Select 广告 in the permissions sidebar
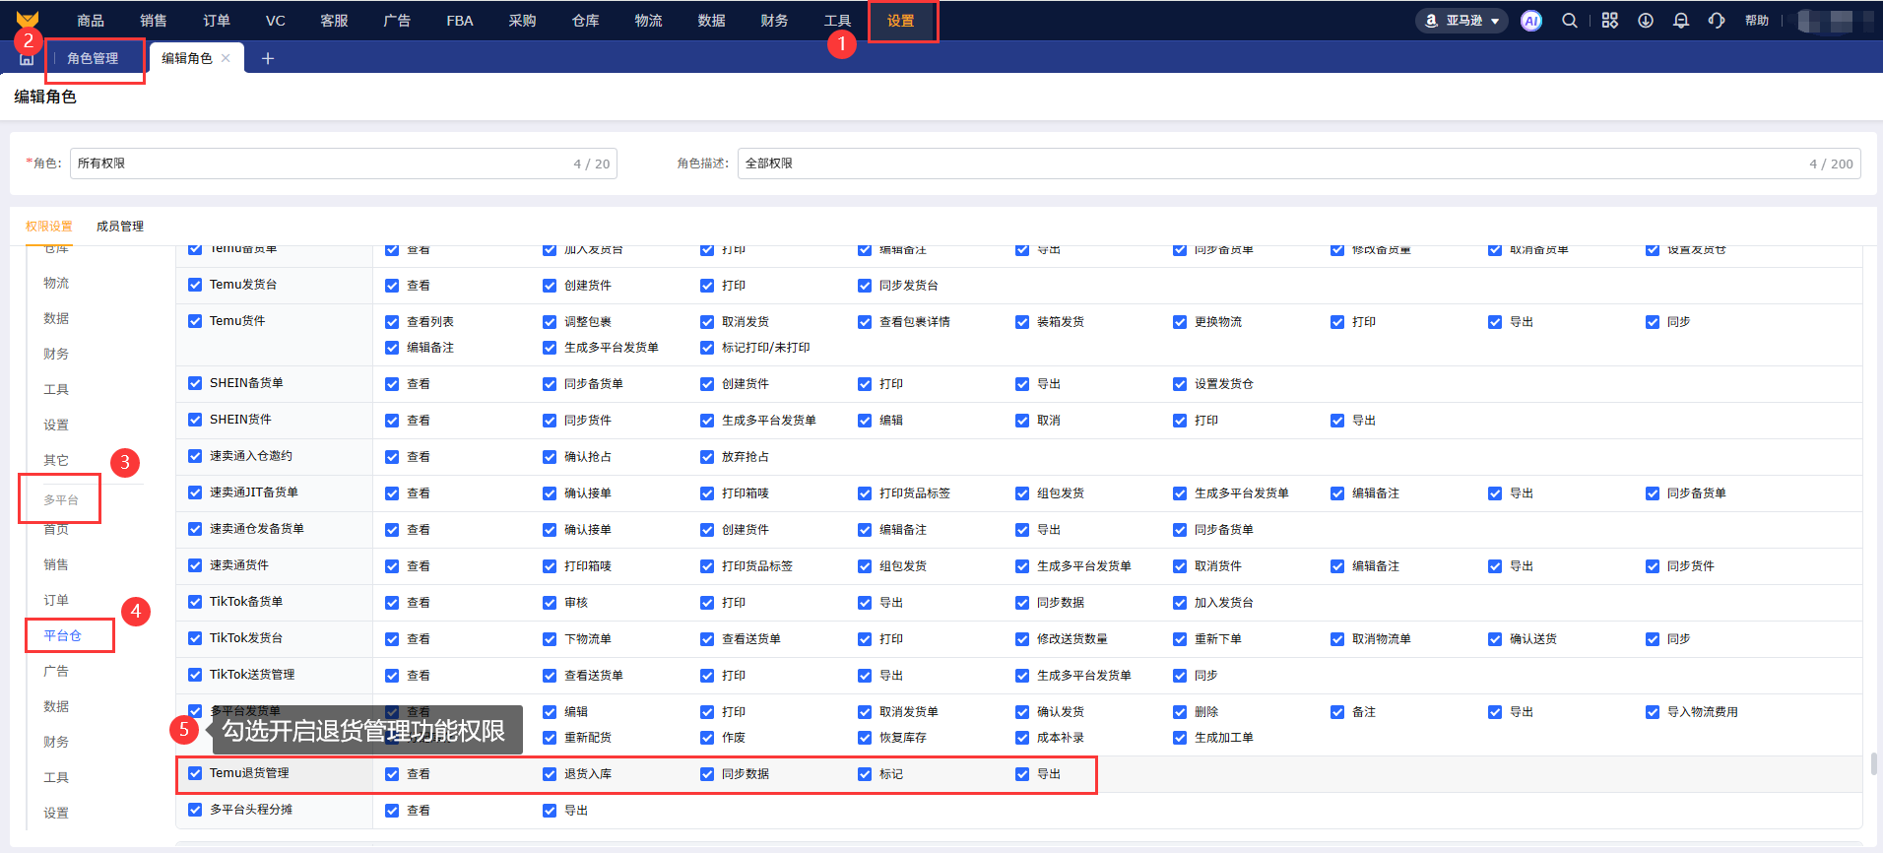The width and height of the screenshot is (1883, 853). point(56,672)
